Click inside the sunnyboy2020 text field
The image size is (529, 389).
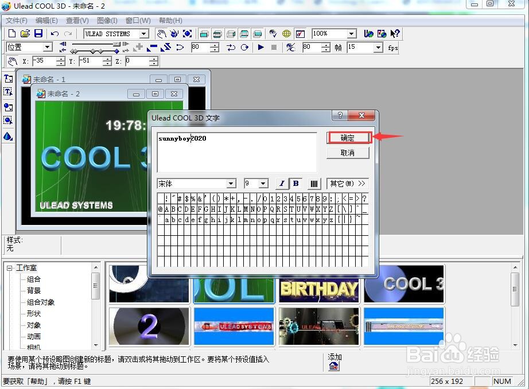coord(237,152)
